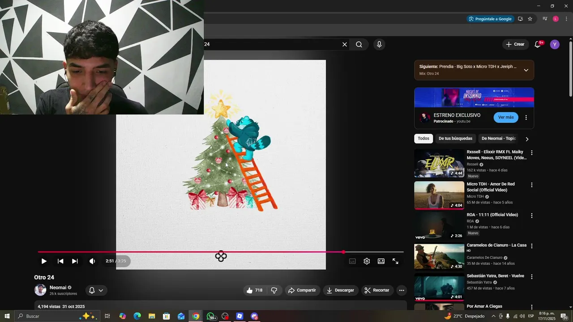The width and height of the screenshot is (573, 322).
Task: Click the install app icon in the address bar
Action: 520,19
